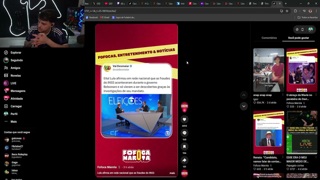
Task: Open the Chrome profile avatar
Action: [310, 11]
